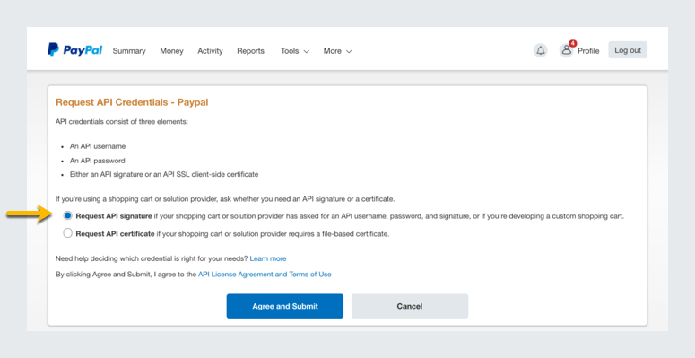Expand the Tools dropdown menu

coord(295,51)
